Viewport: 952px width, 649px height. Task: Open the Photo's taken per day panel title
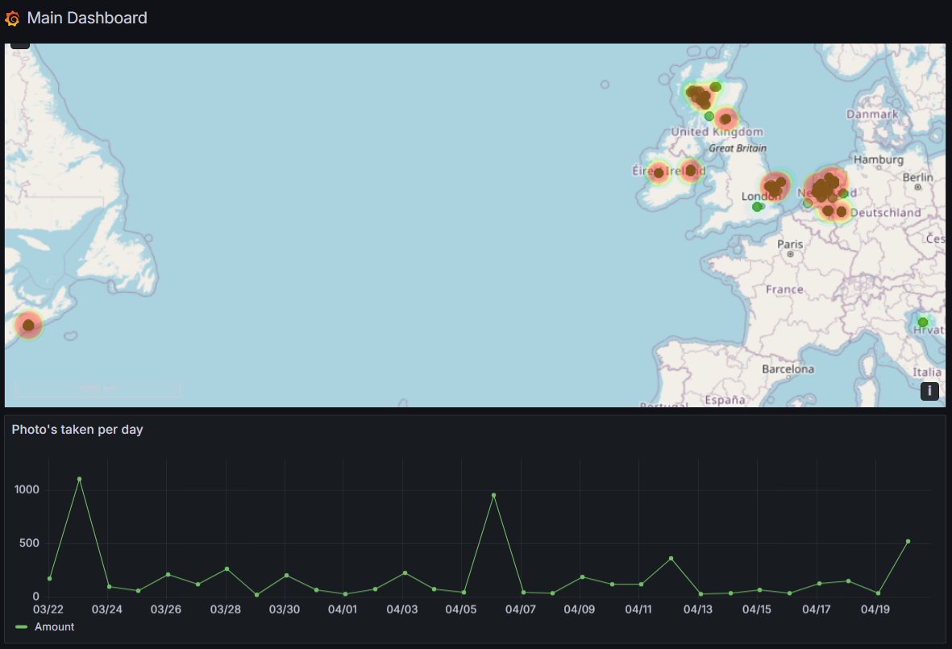77,430
